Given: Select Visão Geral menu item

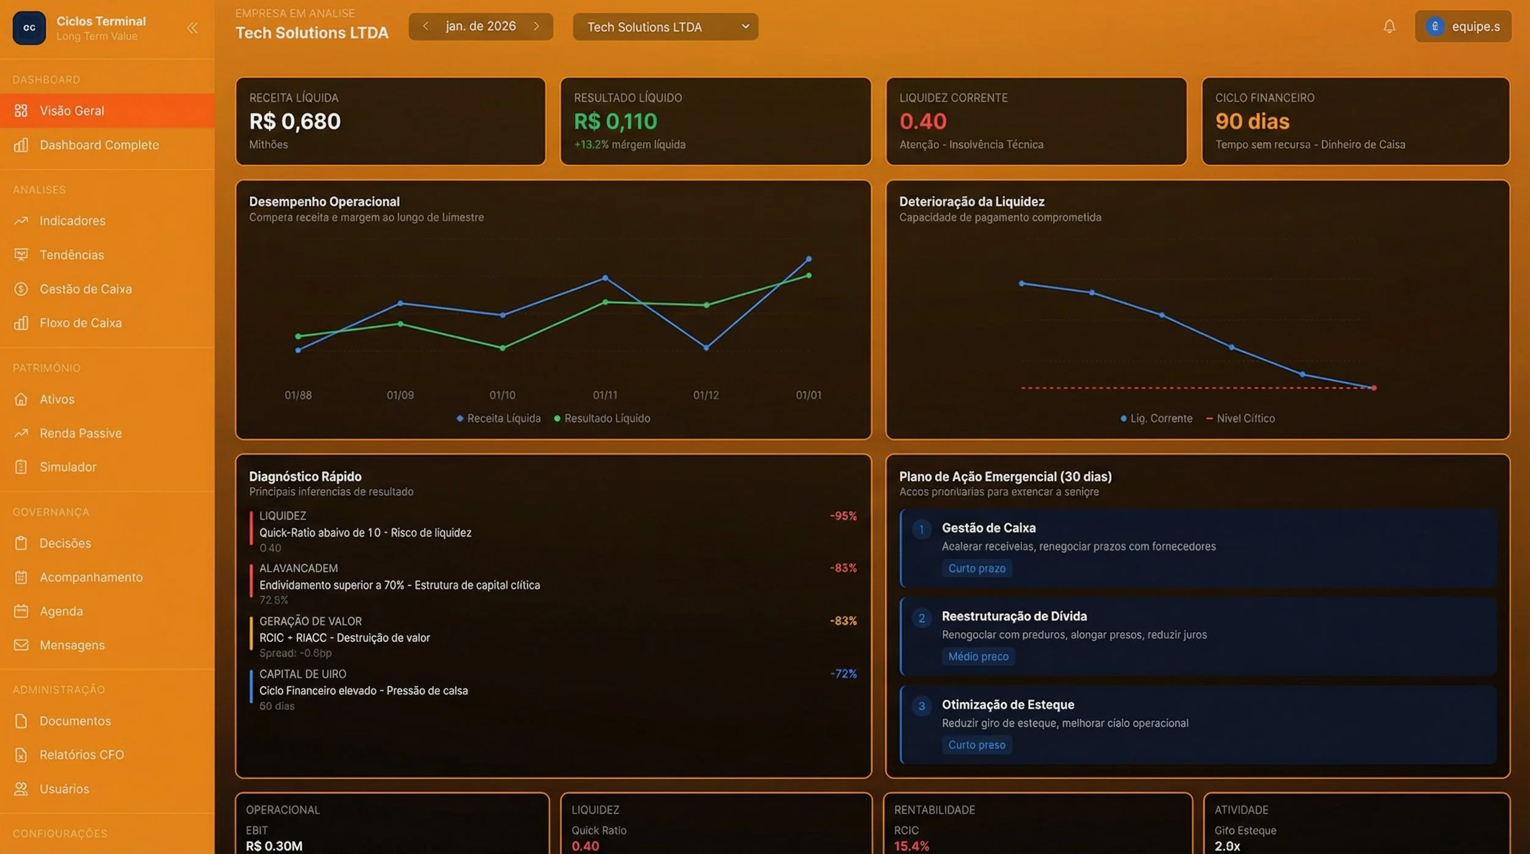Looking at the screenshot, I should pos(72,111).
